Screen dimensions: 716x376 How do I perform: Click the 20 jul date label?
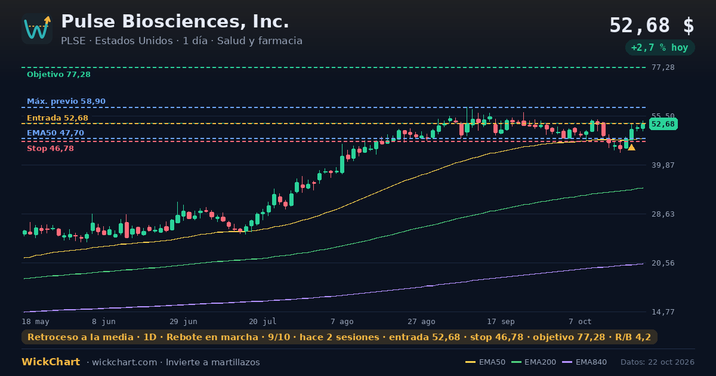(x=263, y=321)
